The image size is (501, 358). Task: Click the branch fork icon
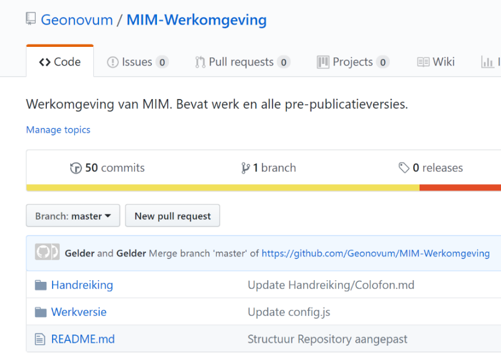tap(246, 168)
